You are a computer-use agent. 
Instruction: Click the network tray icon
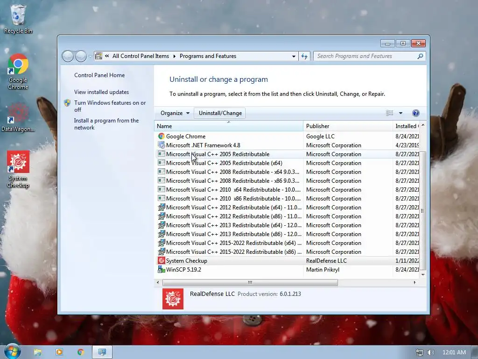click(420, 352)
